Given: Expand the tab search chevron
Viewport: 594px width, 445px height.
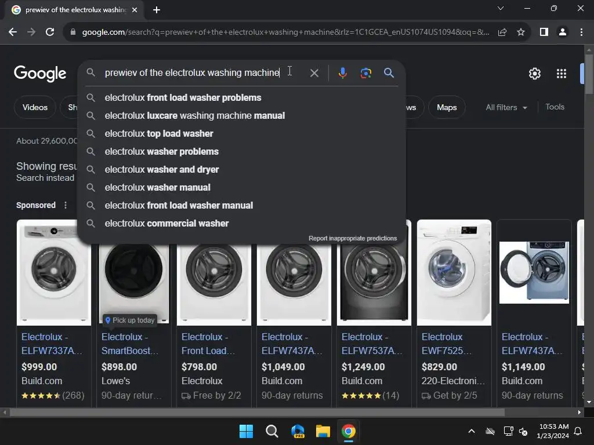Looking at the screenshot, I should (501, 8).
